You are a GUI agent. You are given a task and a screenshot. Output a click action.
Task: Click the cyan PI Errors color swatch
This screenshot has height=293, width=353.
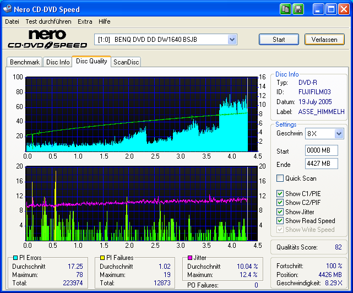(x=15, y=258)
